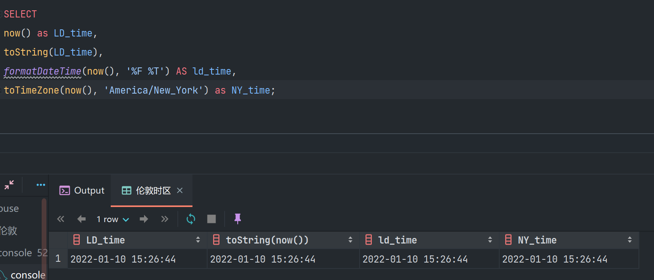Open the 1 row page size dropdown
The width and height of the screenshot is (654, 280).
[113, 219]
